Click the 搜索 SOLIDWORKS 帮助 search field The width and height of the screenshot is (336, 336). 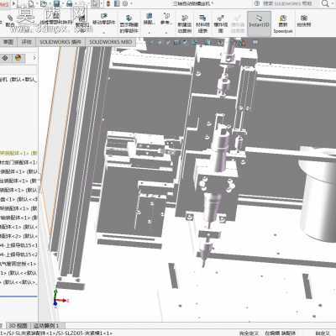point(287,3)
